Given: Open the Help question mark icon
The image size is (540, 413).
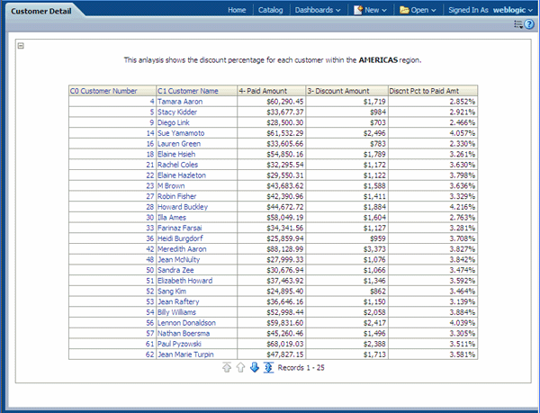Looking at the screenshot, I should point(529,24).
